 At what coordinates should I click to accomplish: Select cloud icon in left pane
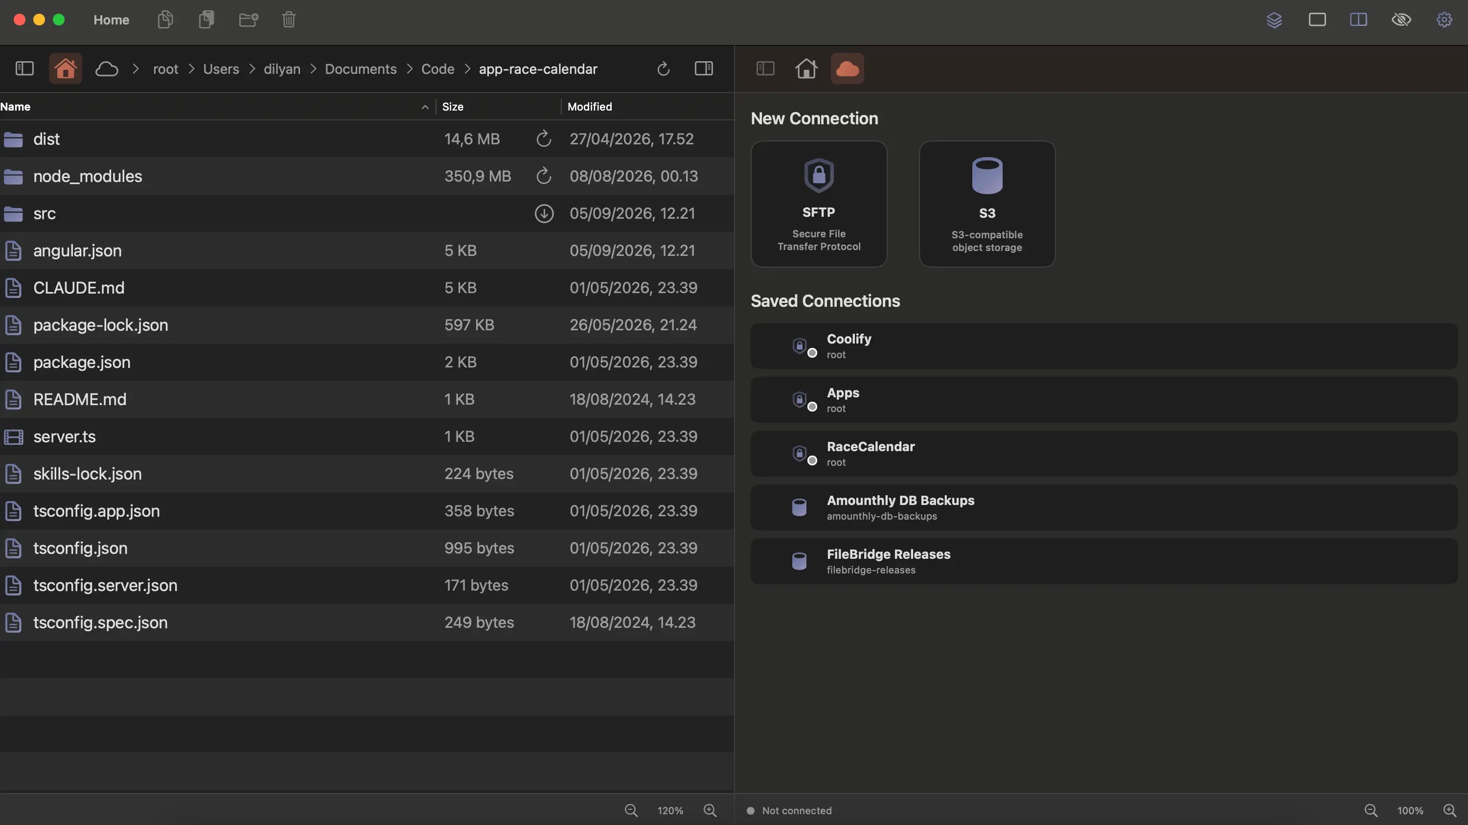pyautogui.click(x=107, y=69)
